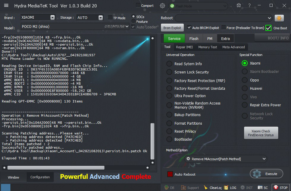This screenshot has height=191, width=291.
Task: Select Reset Privacy option
Action: pos(169,131)
